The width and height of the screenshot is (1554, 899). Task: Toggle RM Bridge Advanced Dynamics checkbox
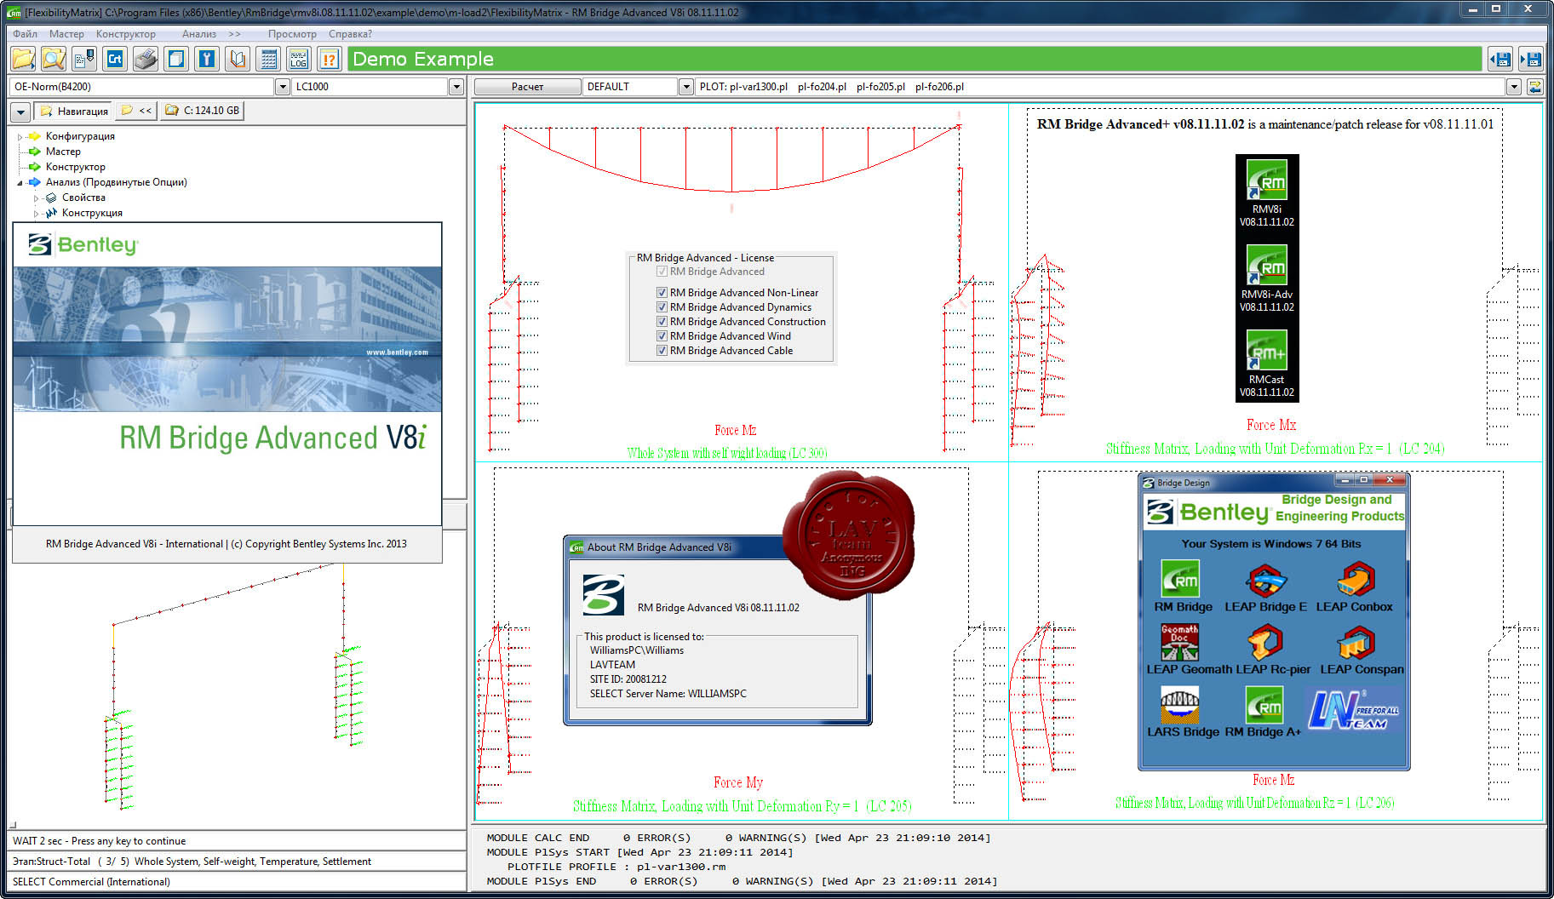coord(662,307)
